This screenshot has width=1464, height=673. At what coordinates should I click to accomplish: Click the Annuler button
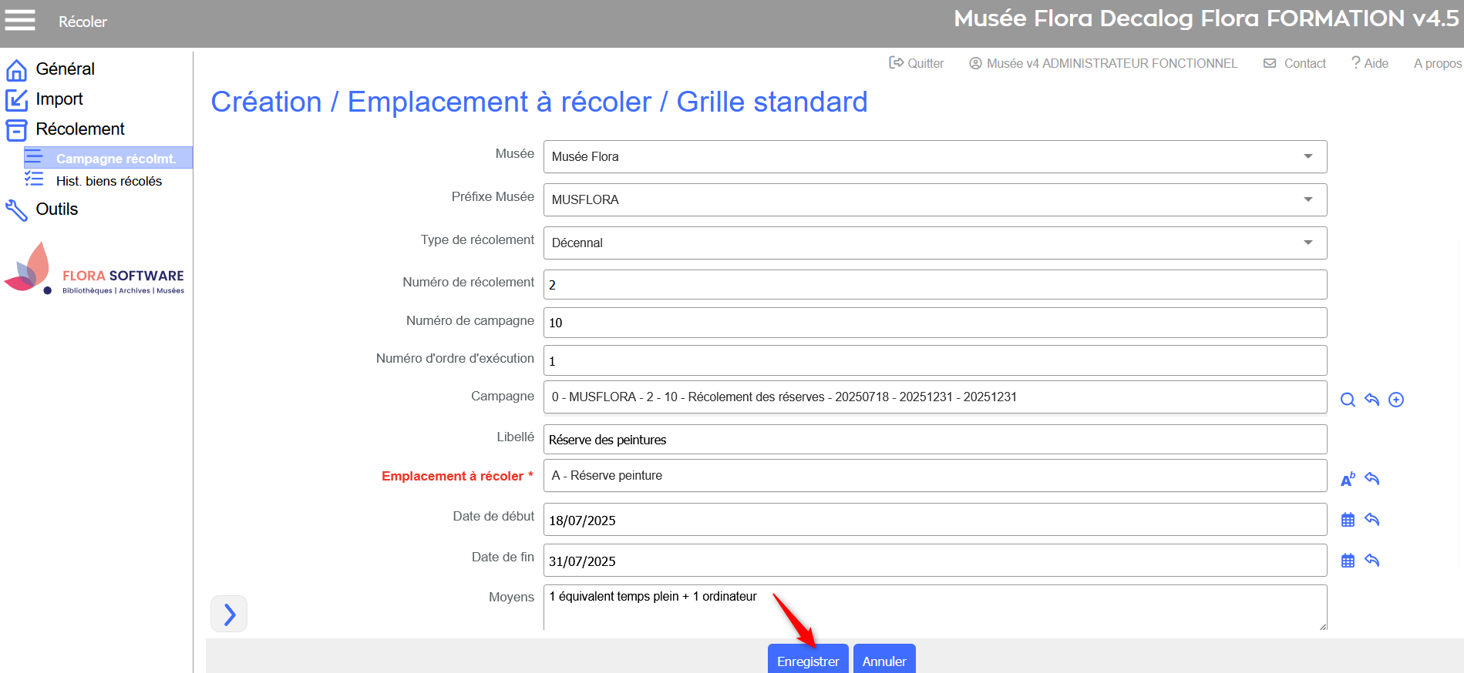pyautogui.click(x=883, y=661)
